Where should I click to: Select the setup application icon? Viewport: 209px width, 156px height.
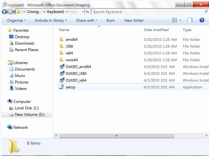(61, 87)
